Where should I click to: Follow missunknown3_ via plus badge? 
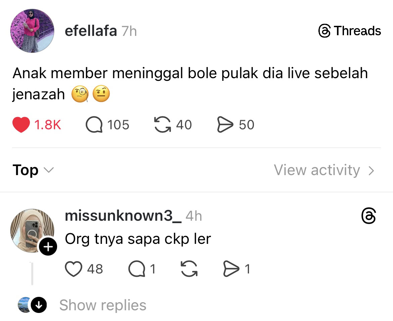point(48,247)
